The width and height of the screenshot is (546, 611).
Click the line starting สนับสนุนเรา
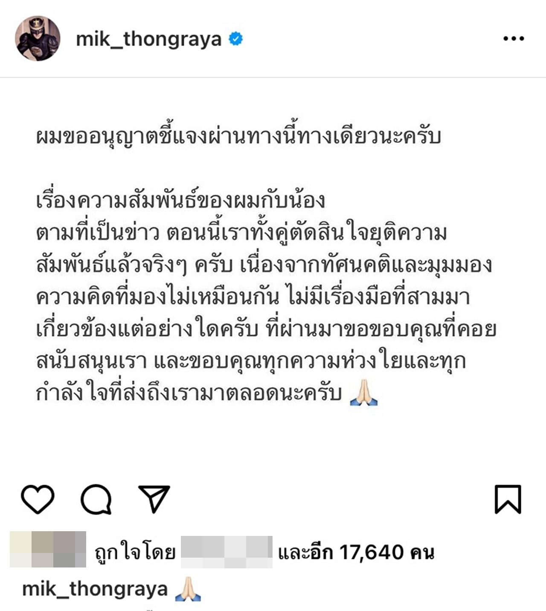pos(250,361)
